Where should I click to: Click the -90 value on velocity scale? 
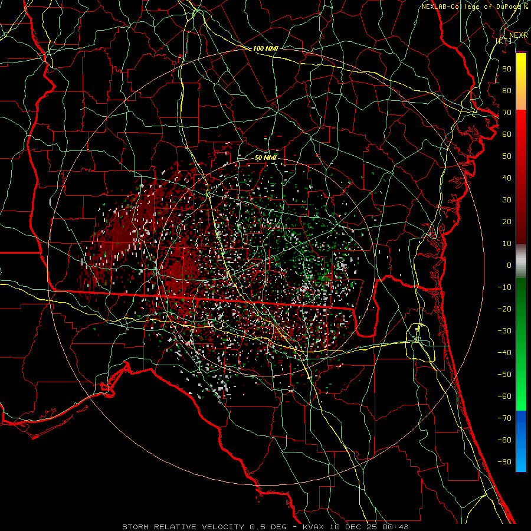504,461
